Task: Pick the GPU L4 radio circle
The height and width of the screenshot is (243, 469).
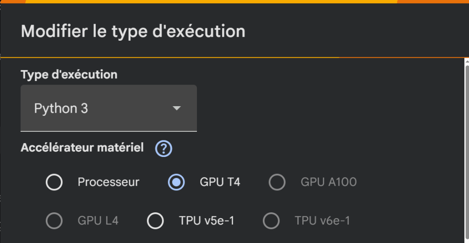Action: pos(54,221)
